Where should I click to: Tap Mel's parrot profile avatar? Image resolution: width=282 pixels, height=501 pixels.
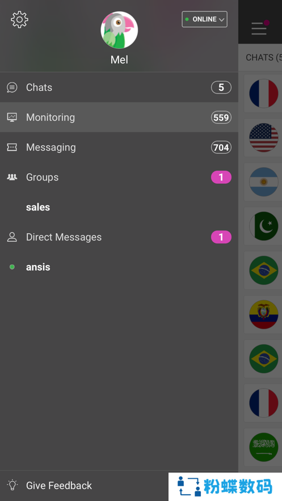pyautogui.click(x=119, y=30)
